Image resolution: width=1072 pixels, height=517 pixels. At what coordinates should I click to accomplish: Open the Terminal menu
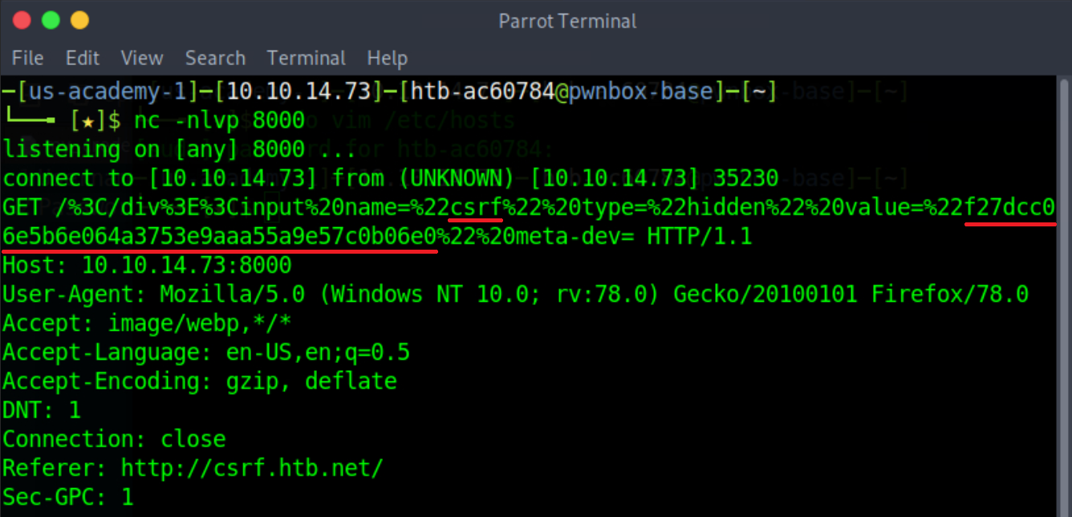coord(306,59)
